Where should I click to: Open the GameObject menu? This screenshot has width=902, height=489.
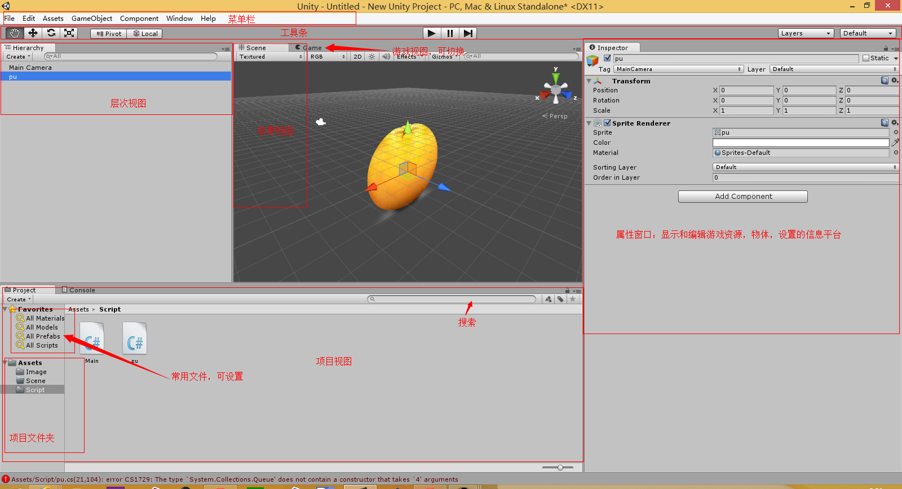tap(92, 19)
